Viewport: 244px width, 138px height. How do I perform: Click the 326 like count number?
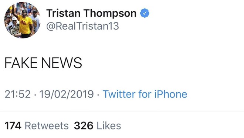coord(84,125)
